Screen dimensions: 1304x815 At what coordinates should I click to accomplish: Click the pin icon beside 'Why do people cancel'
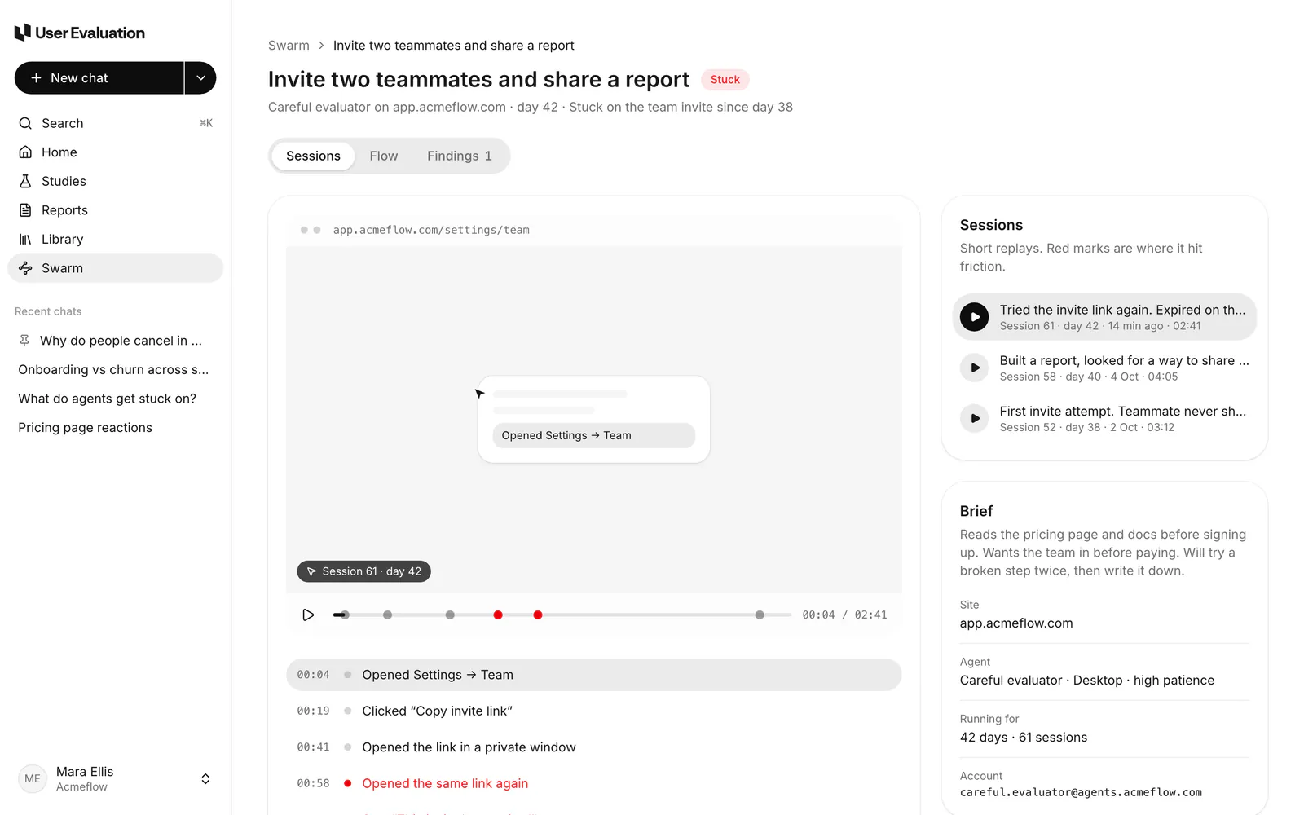(24, 341)
